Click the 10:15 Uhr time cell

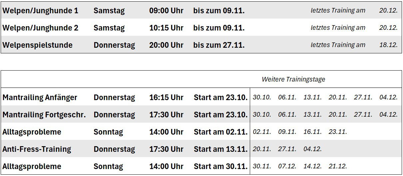click(166, 28)
